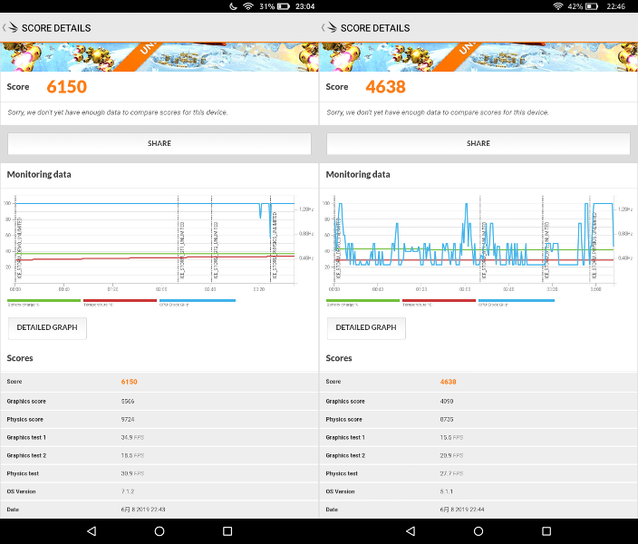Tap the do-not-disturb moon icon in the status bar
638x544 pixels.
tap(233, 6)
